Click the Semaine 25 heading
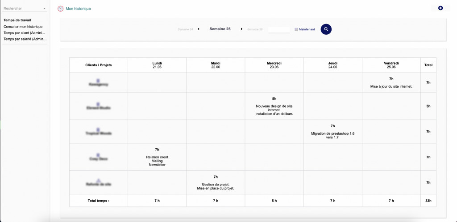Screen dimensions: 457x222 pos(220,29)
